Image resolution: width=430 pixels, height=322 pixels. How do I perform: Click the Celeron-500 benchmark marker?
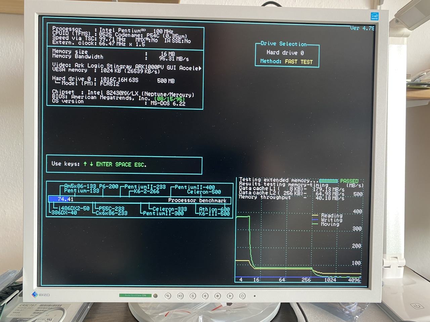[204, 192]
